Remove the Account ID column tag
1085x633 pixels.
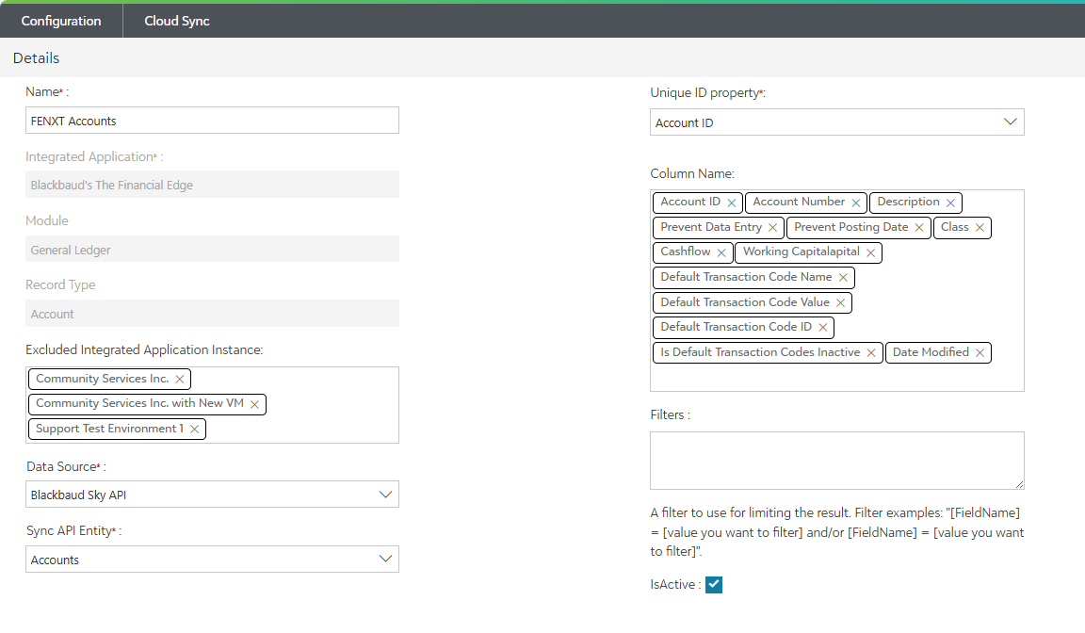click(x=732, y=203)
